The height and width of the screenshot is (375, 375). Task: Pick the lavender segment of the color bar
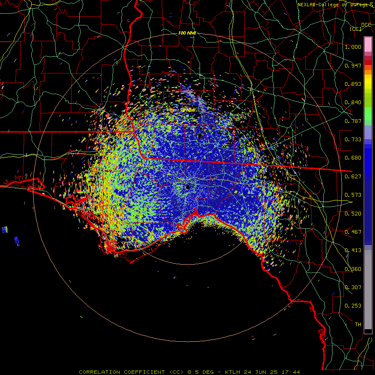[x=368, y=132]
